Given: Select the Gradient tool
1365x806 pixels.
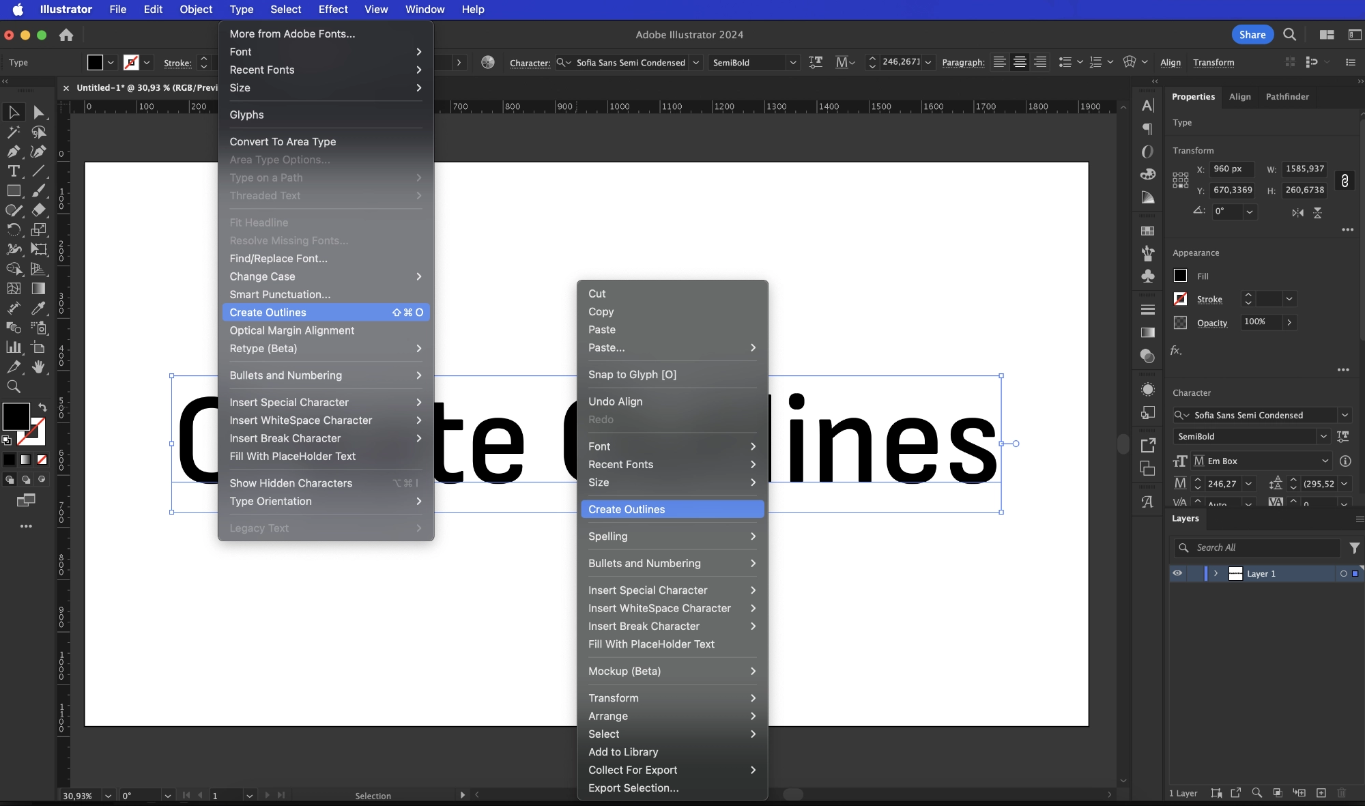Looking at the screenshot, I should [39, 289].
